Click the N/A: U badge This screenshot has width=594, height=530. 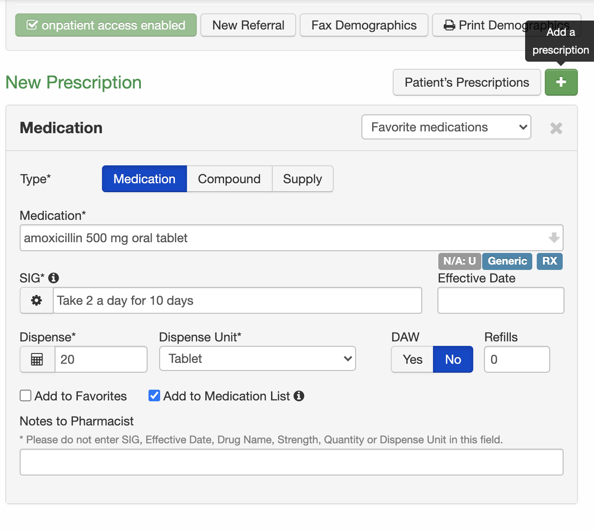459,261
